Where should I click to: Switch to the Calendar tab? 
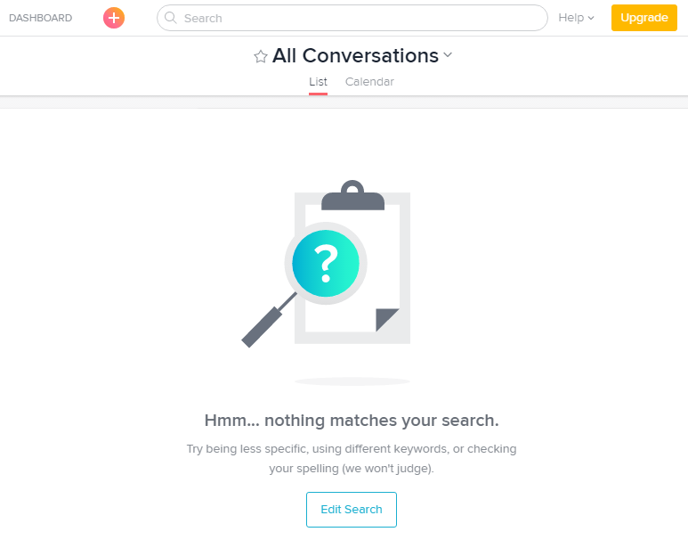[369, 82]
